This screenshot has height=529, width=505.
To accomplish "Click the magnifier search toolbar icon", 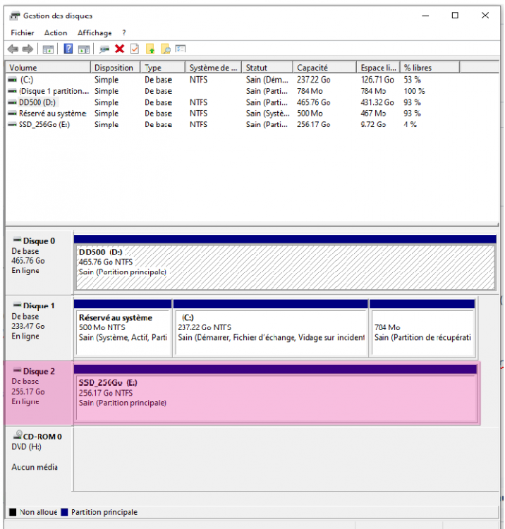I will (166, 49).
